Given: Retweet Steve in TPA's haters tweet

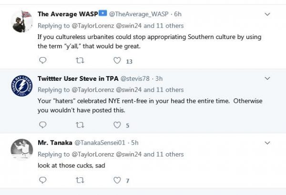Looking at the screenshot, I should coord(80,125).
